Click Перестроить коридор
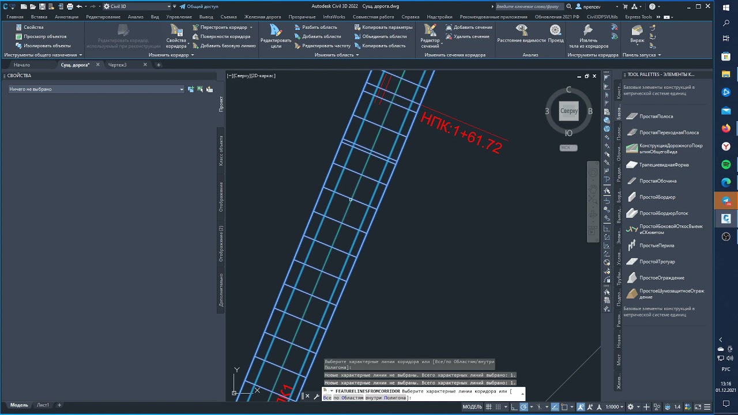The width and height of the screenshot is (738, 415). pos(223,27)
